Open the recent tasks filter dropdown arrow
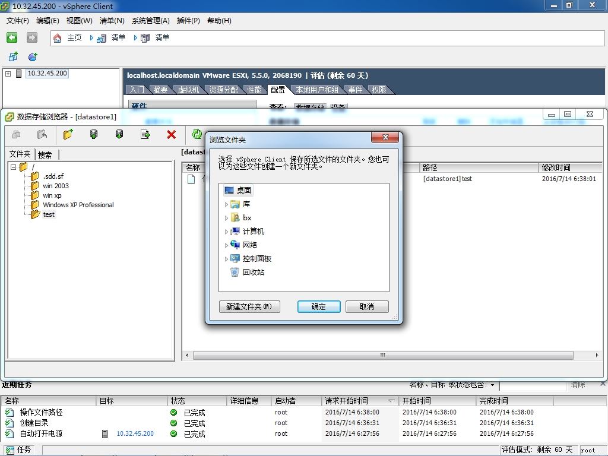 tap(492, 385)
